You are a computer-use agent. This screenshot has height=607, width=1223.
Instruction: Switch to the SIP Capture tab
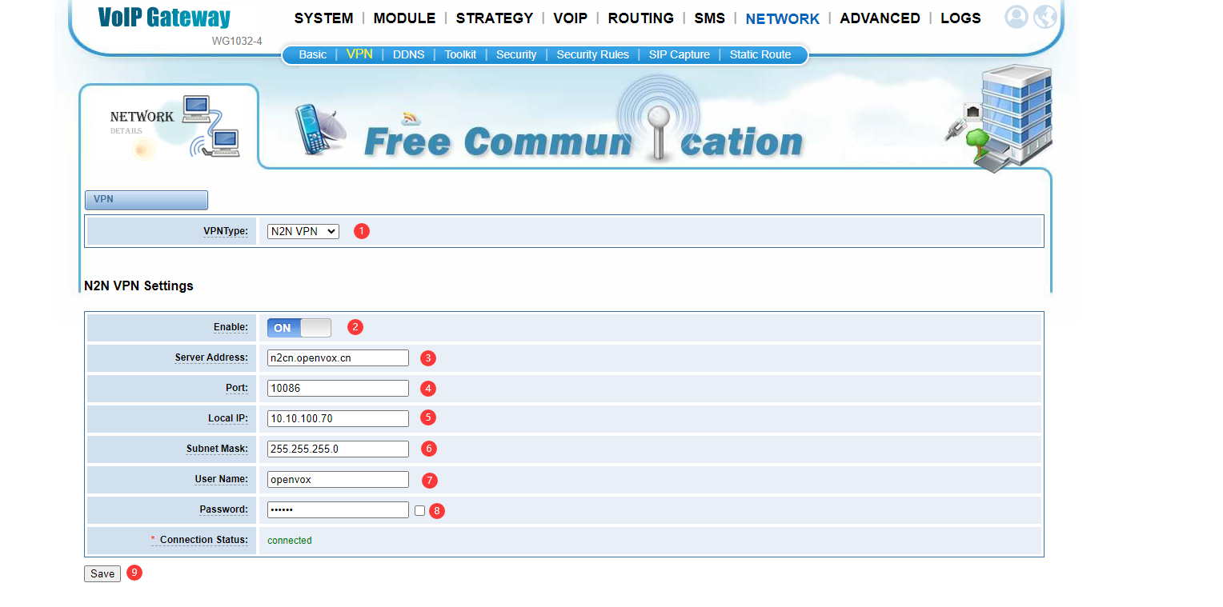pos(680,54)
